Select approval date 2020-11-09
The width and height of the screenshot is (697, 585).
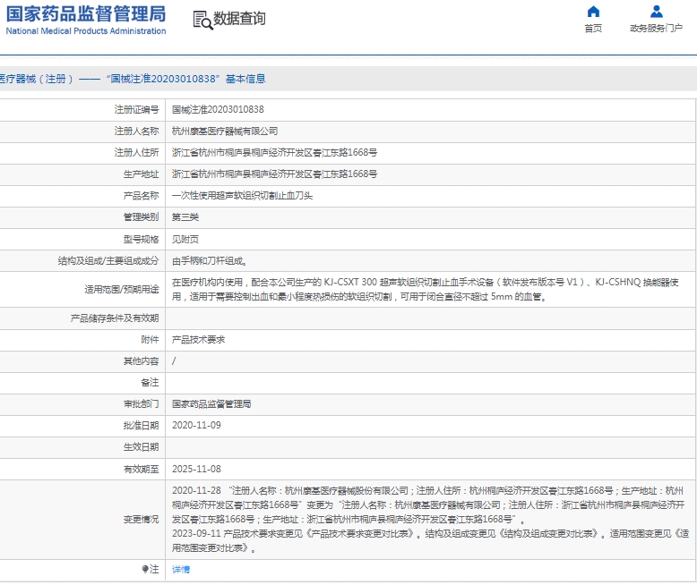[x=196, y=425]
